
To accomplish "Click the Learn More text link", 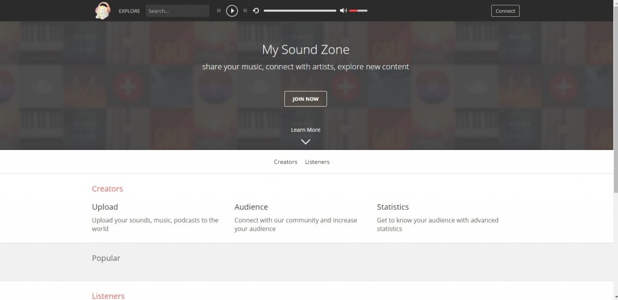I will [305, 130].
